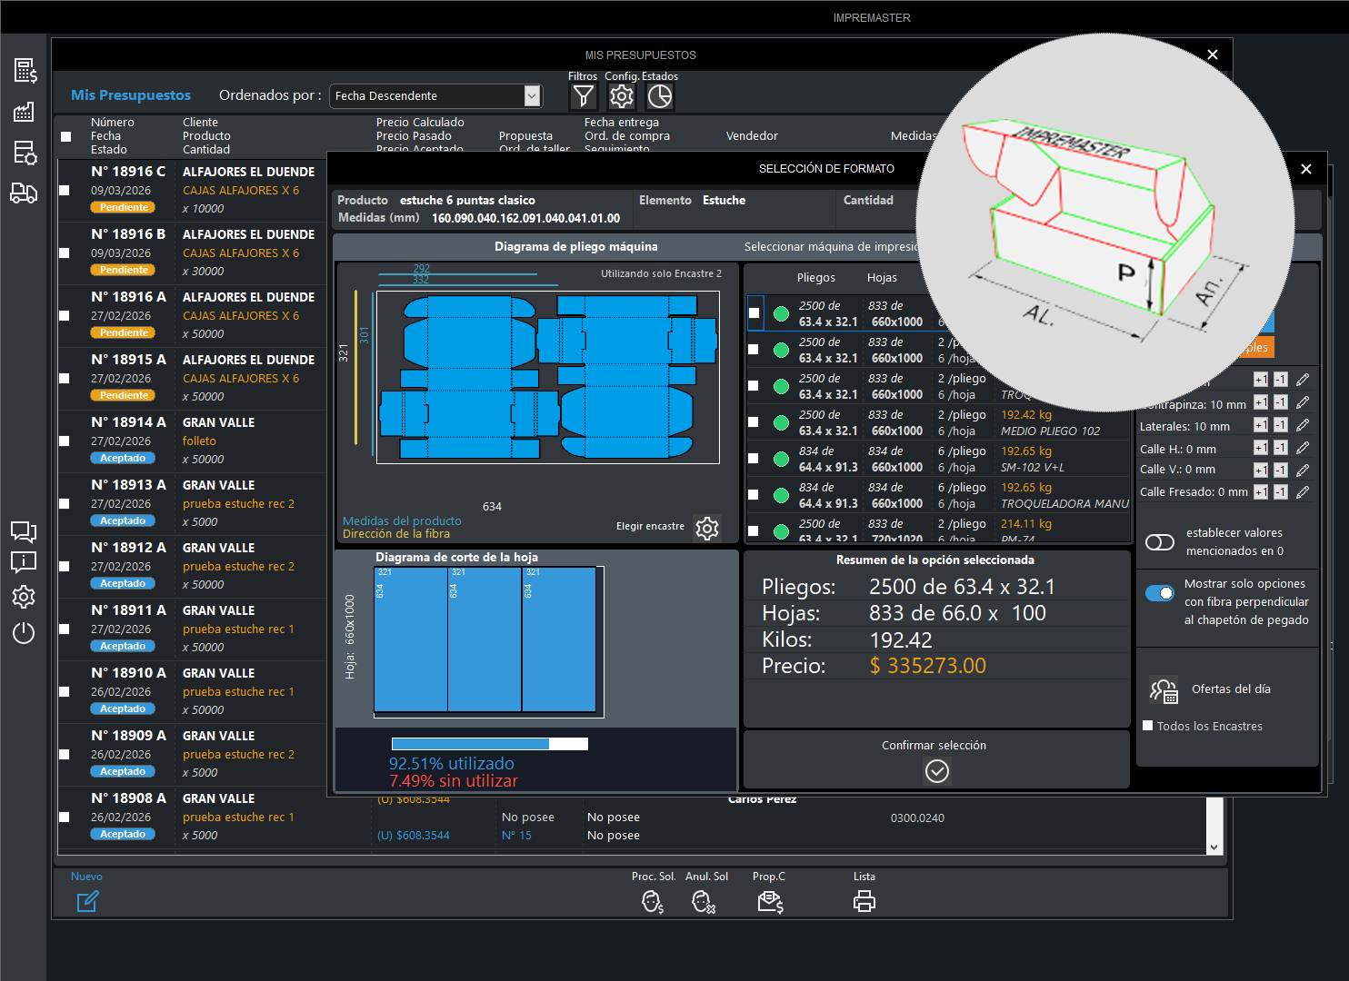The width and height of the screenshot is (1349, 981).
Task: Open the delivery truck sidebar icon
Action: pyautogui.click(x=24, y=193)
